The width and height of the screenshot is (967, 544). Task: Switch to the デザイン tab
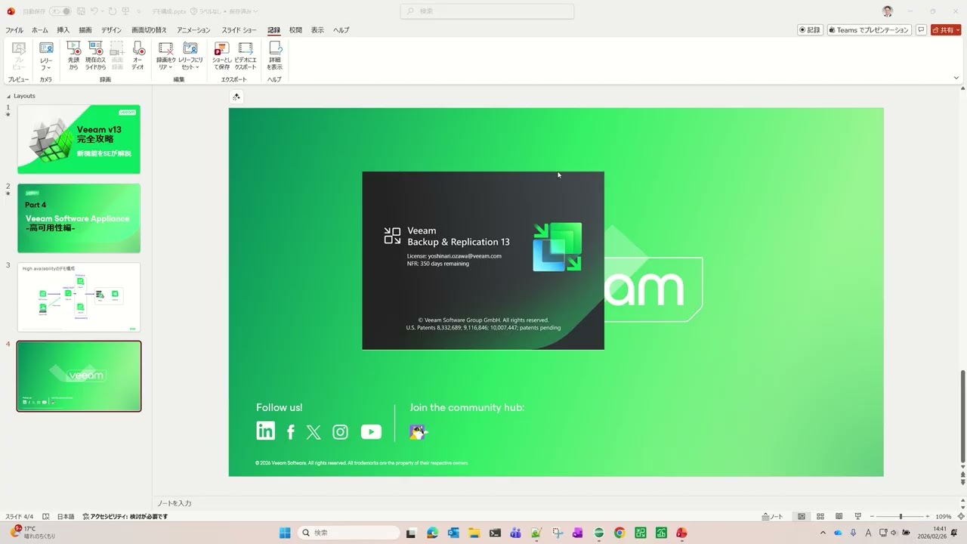111,30
